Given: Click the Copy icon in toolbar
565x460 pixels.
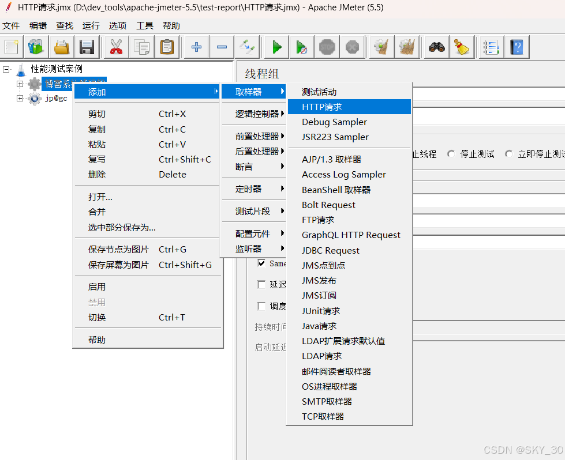Looking at the screenshot, I should tap(141, 47).
